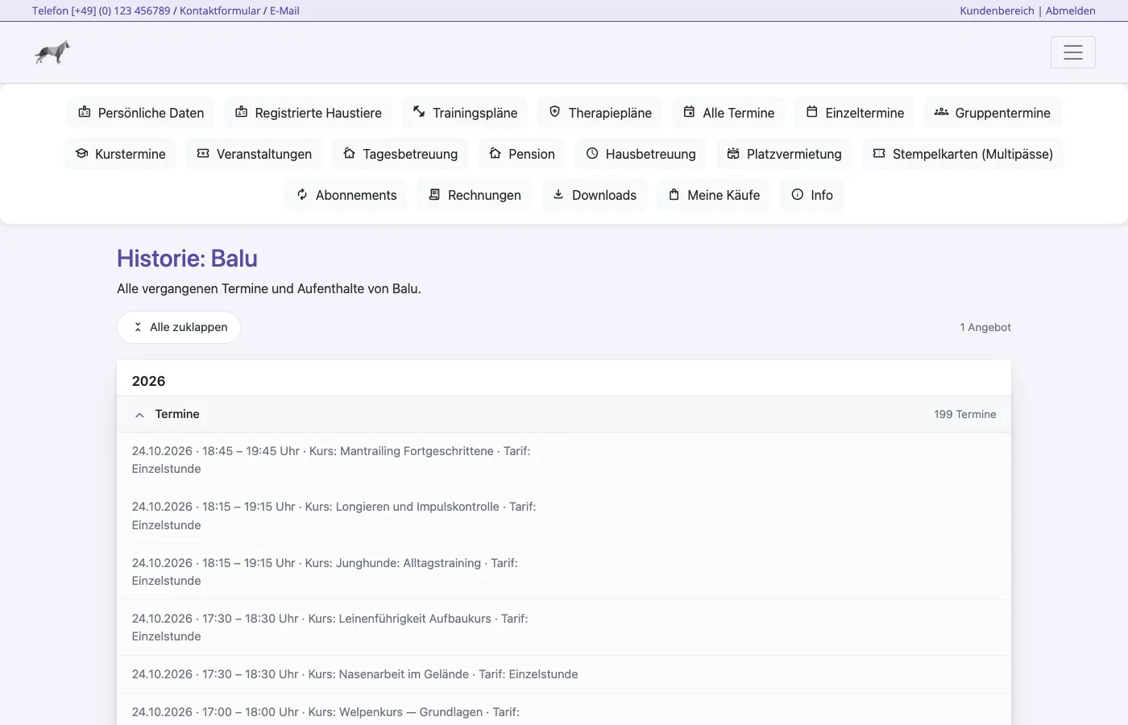Screen dimensions: 1128x725
Task: Select Therapiepläne navigation item
Action: [600, 113]
